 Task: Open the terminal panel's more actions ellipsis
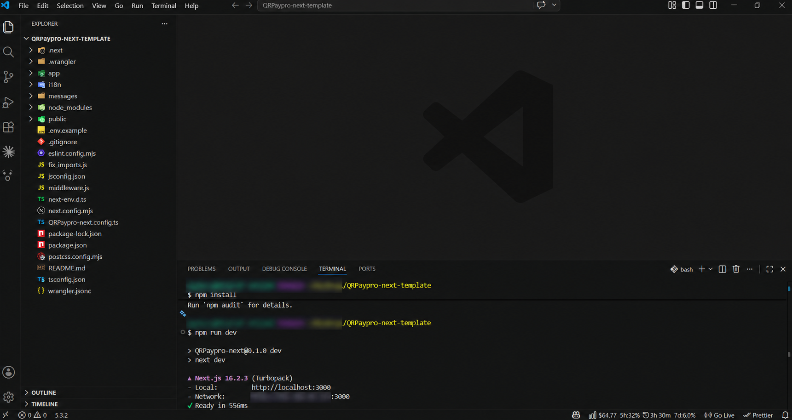[750, 269]
